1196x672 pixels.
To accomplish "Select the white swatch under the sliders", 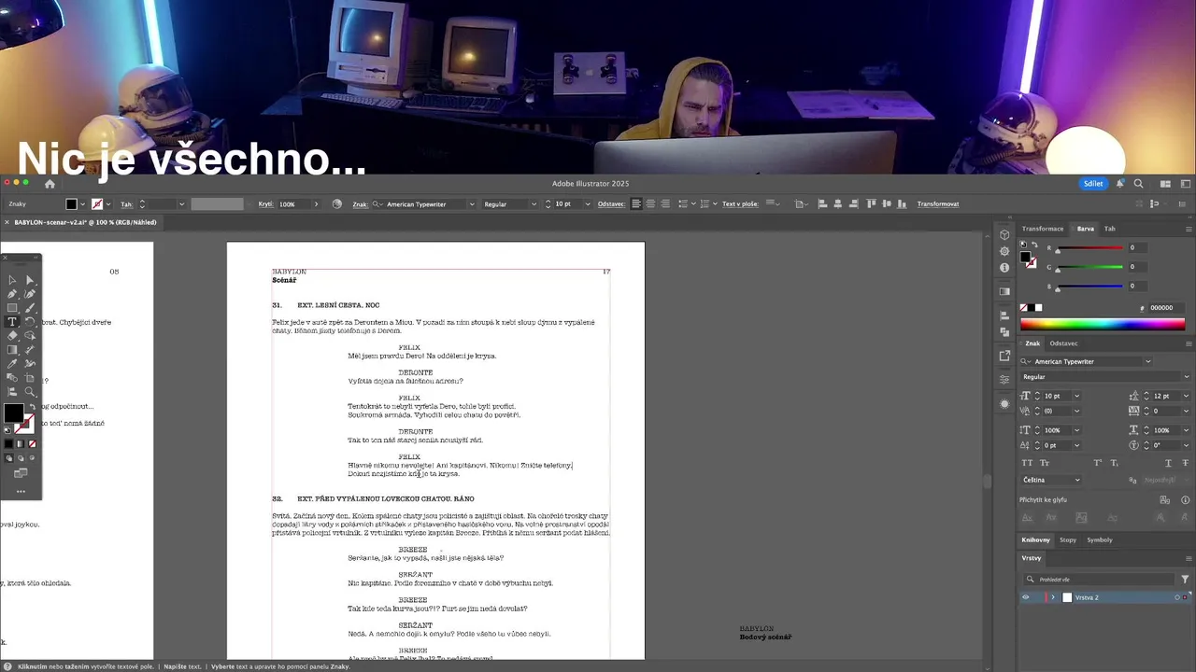I will pyautogui.click(x=1039, y=307).
